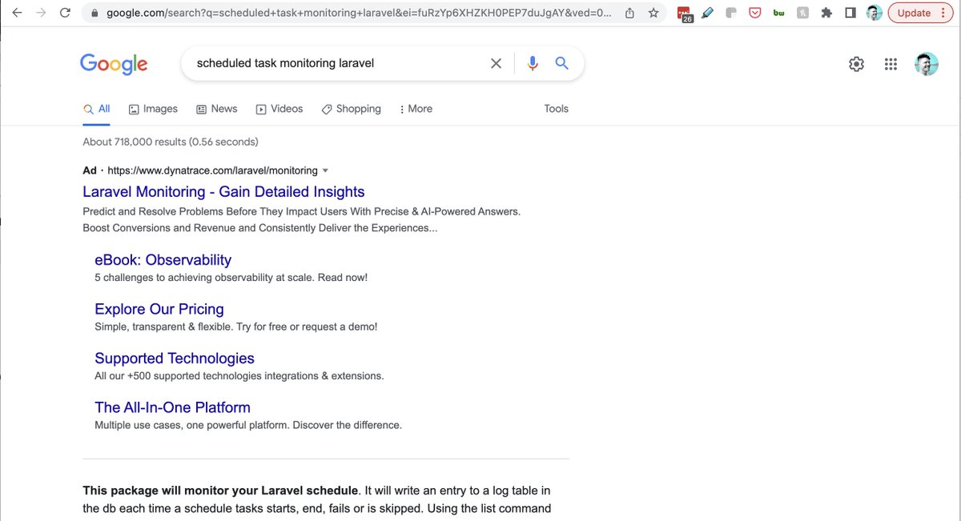Image resolution: width=961 pixels, height=521 pixels.
Task: Click into the Google search text field
Action: click(336, 63)
